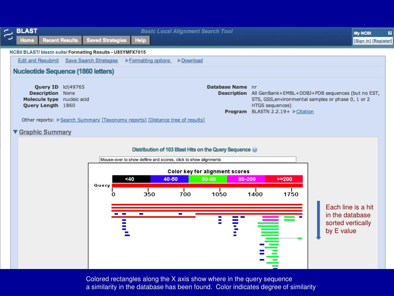Click the blue 40-50 color key

pyautogui.click(x=169, y=179)
